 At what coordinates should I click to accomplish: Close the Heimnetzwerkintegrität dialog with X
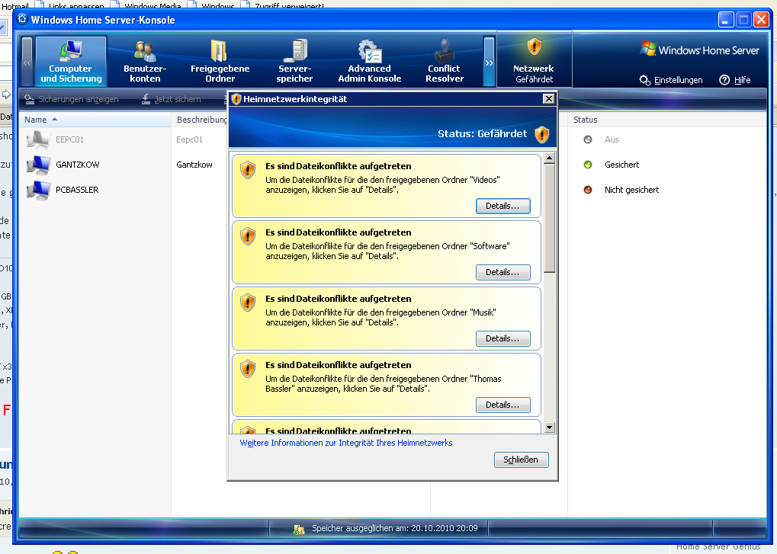pyautogui.click(x=548, y=98)
